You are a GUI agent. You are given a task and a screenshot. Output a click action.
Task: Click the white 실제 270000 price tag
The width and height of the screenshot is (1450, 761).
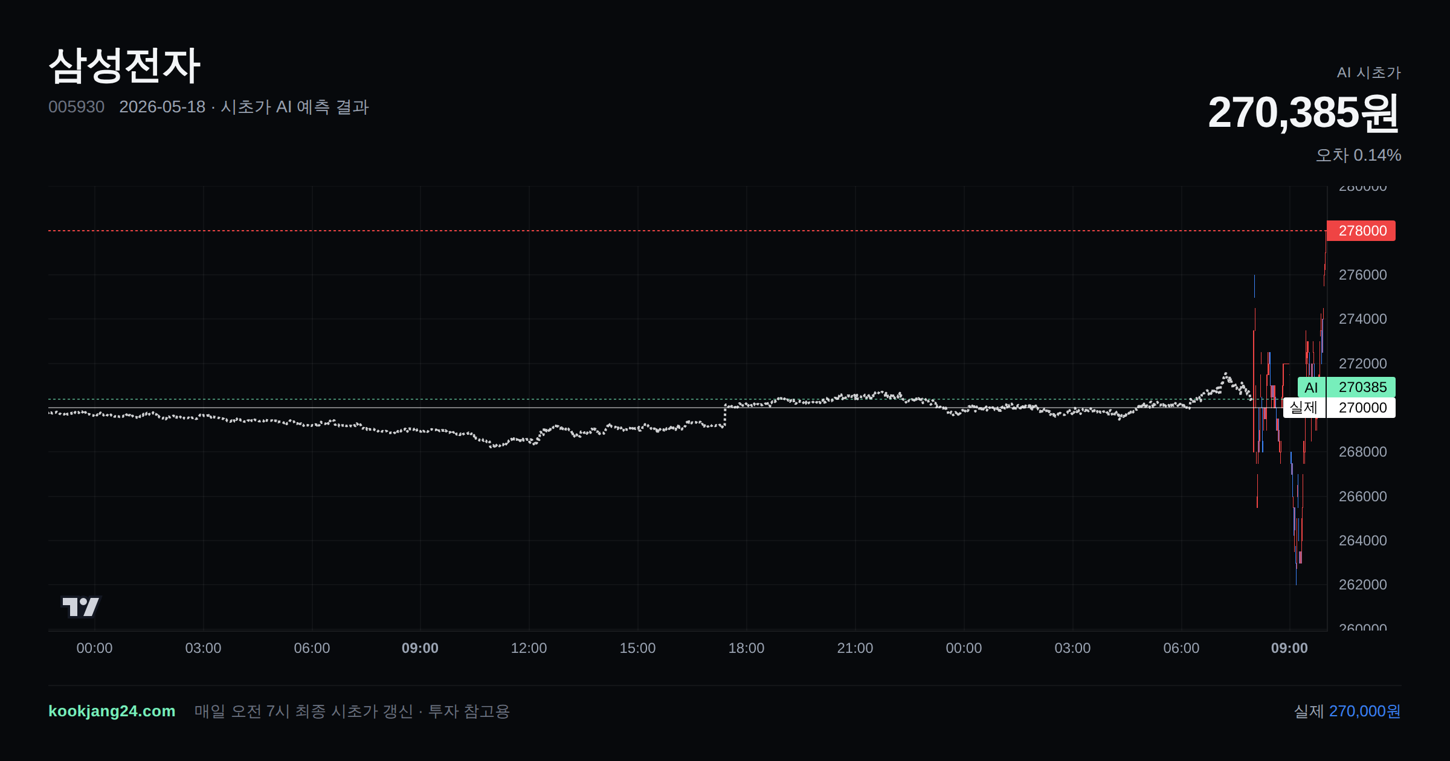coord(1339,408)
